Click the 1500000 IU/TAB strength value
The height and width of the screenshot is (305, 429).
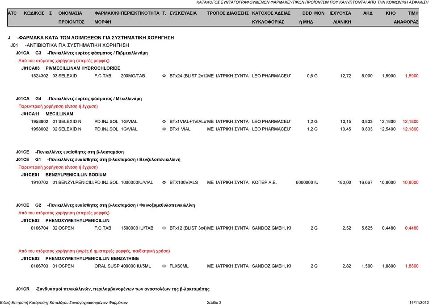[137, 228]
